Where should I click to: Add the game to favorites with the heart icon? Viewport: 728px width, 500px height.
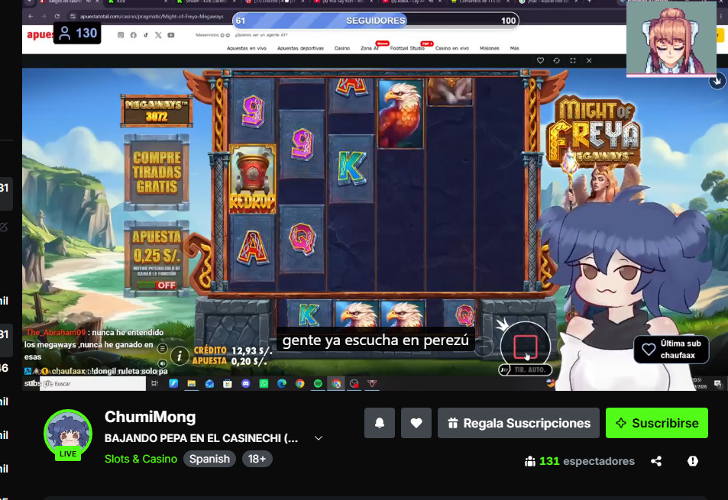click(x=540, y=60)
